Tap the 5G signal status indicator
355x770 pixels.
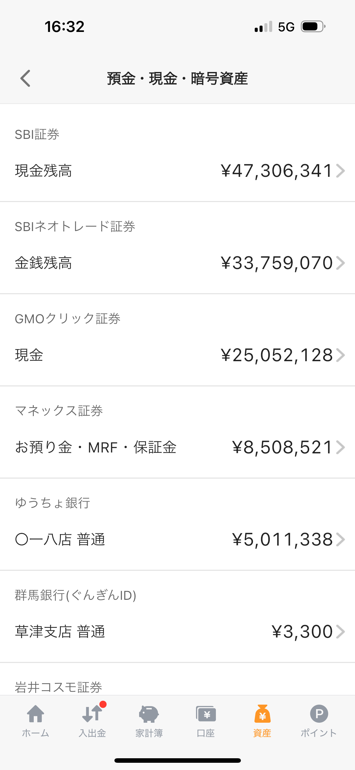tap(286, 27)
